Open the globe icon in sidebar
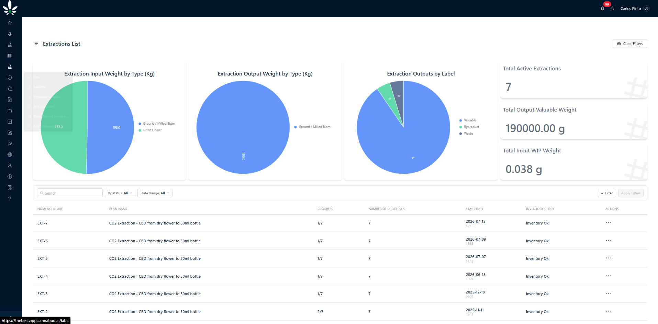 (x=10, y=154)
